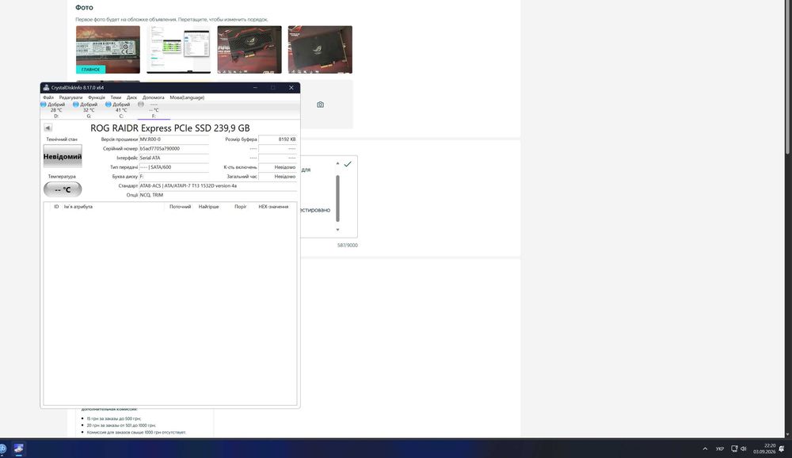792x458 pixels.
Task: Open the Диск menu
Action: pyautogui.click(x=131, y=97)
